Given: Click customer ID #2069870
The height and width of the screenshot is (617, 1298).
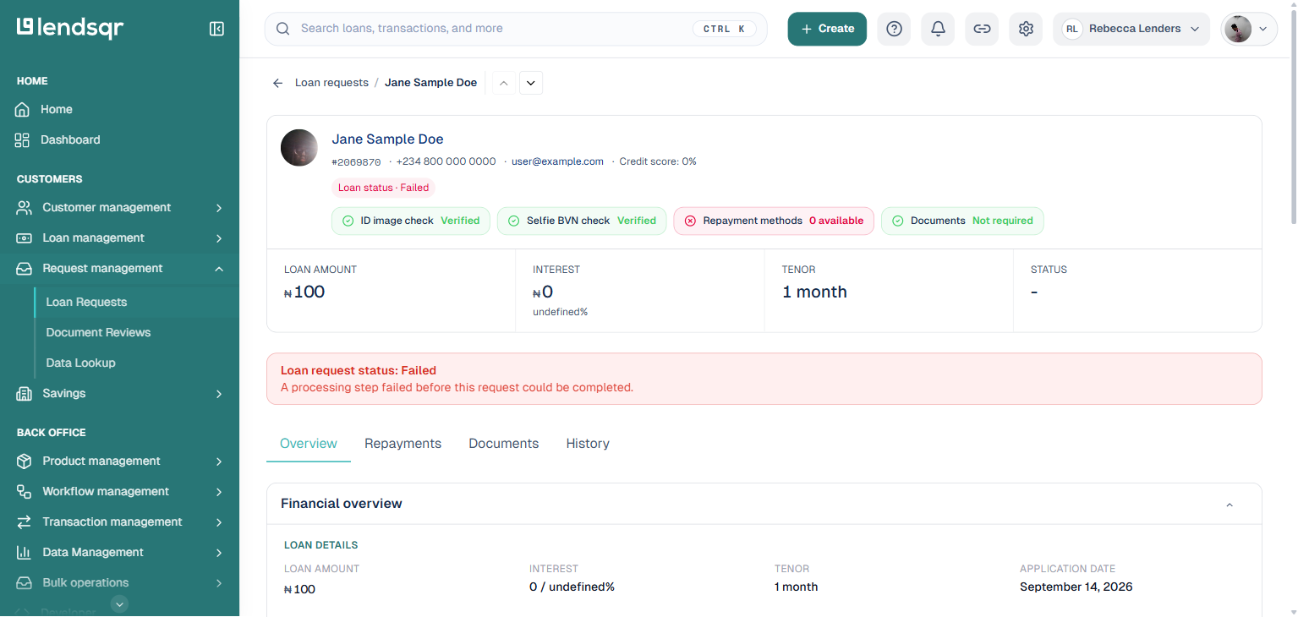Looking at the screenshot, I should tap(356, 162).
